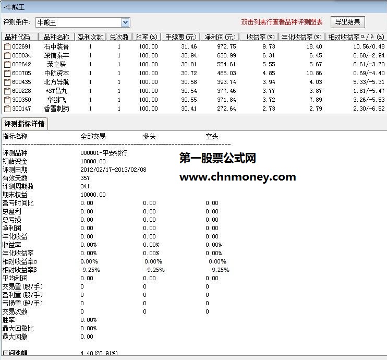Select the 香雪制药 row name
Viewport: 387px width, 360px height.
[x=56, y=109]
